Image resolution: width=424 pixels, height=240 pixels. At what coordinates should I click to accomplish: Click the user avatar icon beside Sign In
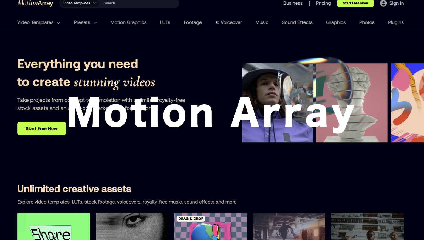383,3
